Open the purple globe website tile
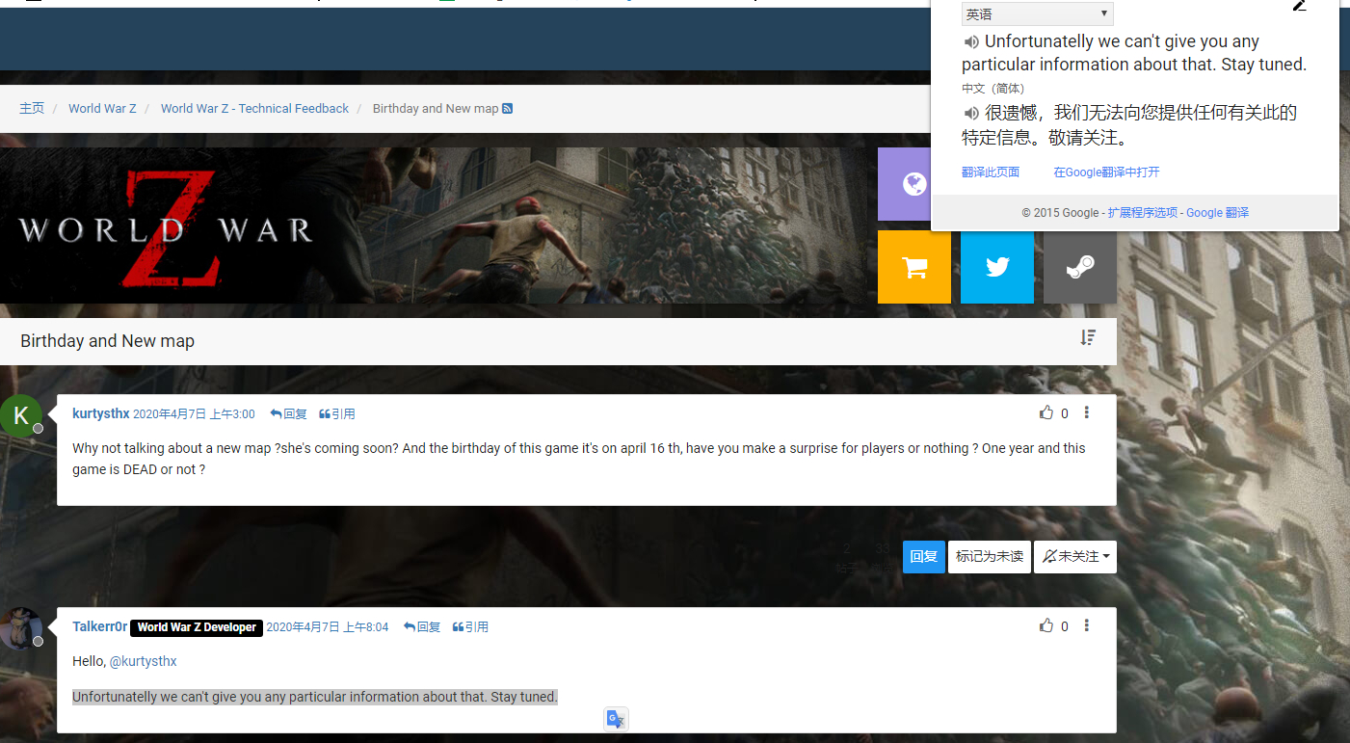1350x743 pixels. point(904,184)
